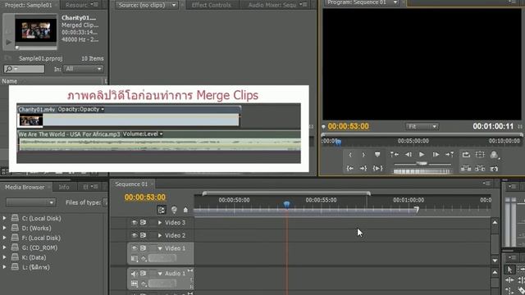Click Play In to Out button
525x295 pixels.
tap(377, 168)
